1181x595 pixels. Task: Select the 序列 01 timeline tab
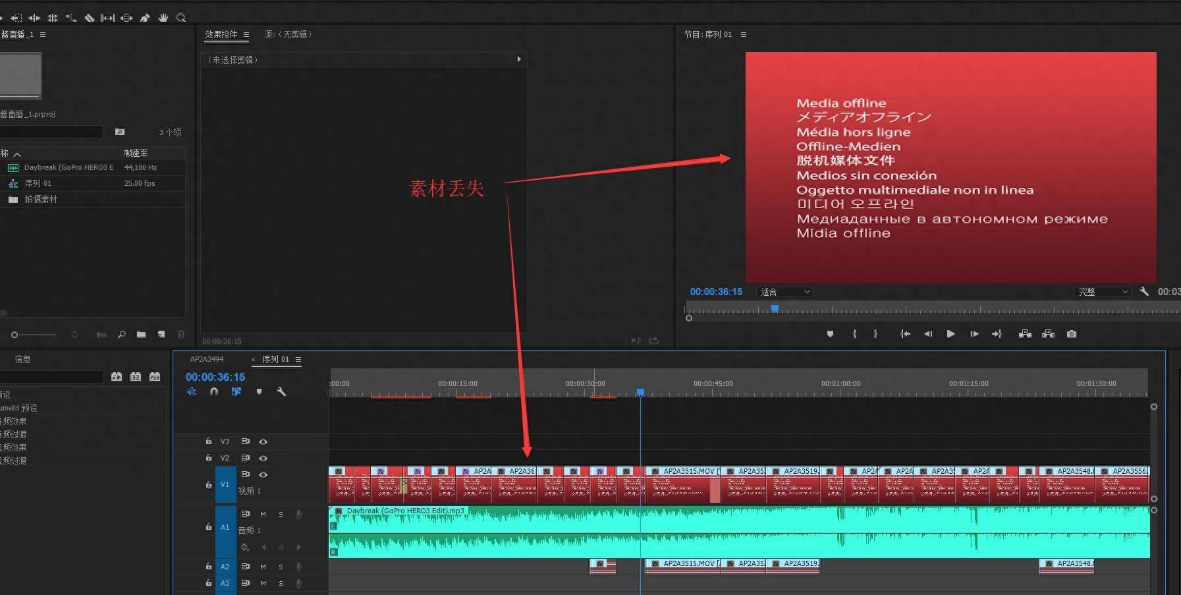[x=276, y=359]
